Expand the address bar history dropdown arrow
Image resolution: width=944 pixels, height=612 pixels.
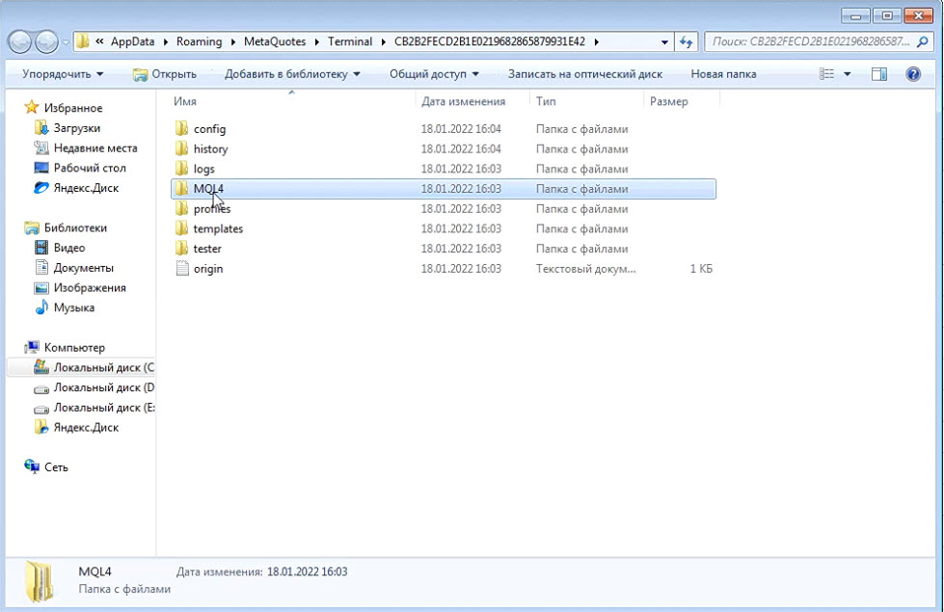coord(664,42)
